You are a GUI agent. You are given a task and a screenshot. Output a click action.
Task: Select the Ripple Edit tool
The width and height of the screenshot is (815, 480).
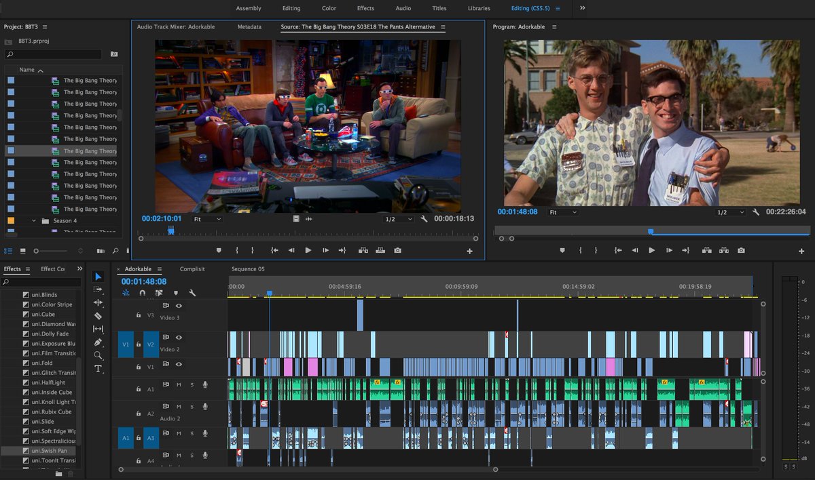point(98,302)
